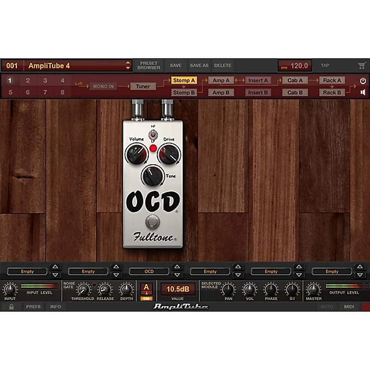Screen dimensions: 370x370
Task: Open the Cab B module
Action: pos(295,92)
